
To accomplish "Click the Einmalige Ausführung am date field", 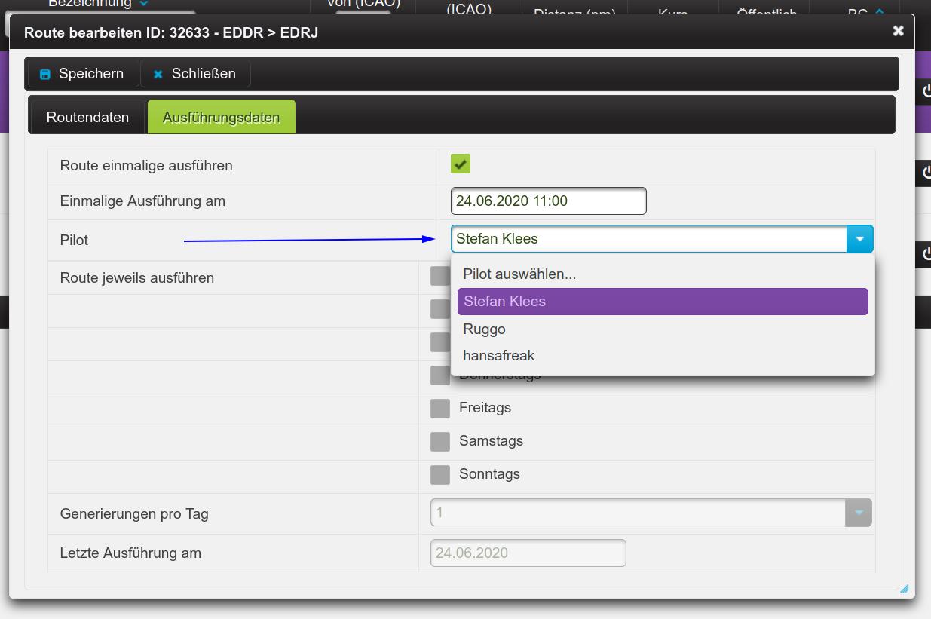I will pos(548,201).
